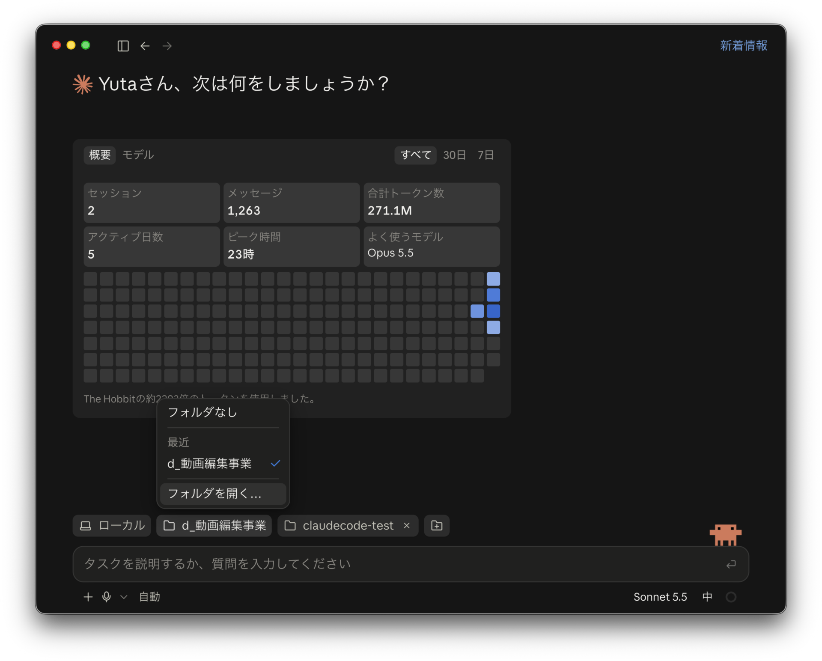The width and height of the screenshot is (822, 661).
Task: Open the Sonnet 5.5 model selector
Action: pos(660,597)
